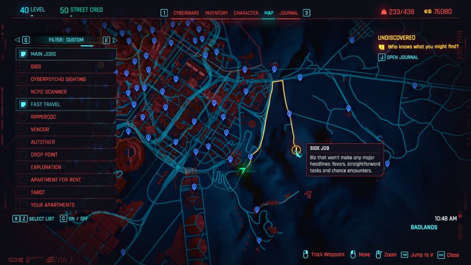Screen dimensions: 471x265
Task: Open the Character tab
Action: [x=246, y=13]
